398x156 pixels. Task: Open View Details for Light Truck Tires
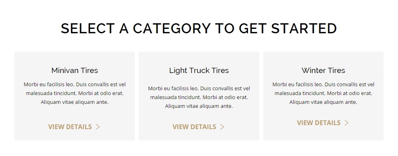(x=199, y=127)
